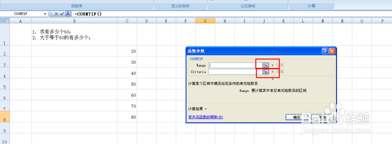The width and height of the screenshot is (392, 144).
Task: Select column A header
Action: (x=20, y=21)
